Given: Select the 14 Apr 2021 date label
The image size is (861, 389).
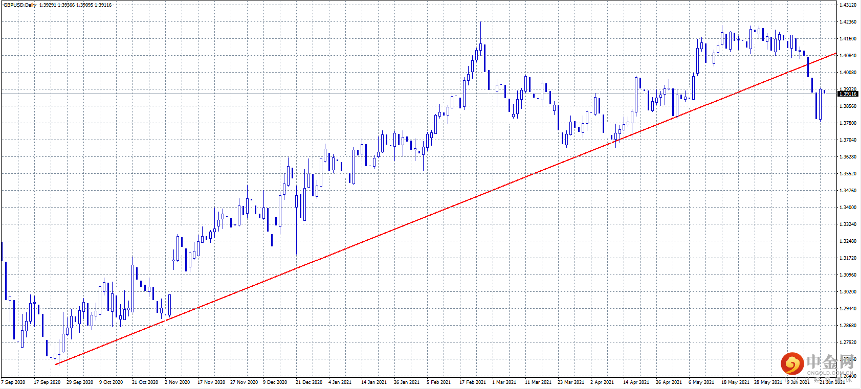Looking at the screenshot, I should point(636,382).
